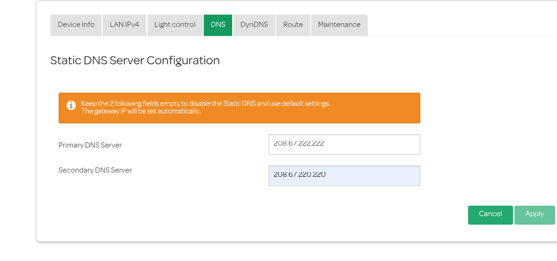Select the active DNS tab
The height and width of the screenshot is (261, 557).
tap(217, 25)
